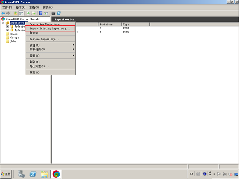Click the 开始 Start button
Image resolution: width=239 pixels, height=179 pixels.
pos(6,174)
